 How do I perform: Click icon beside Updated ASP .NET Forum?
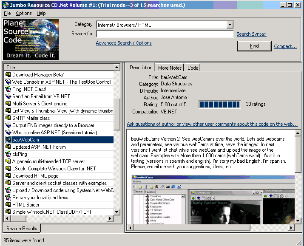point(8,147)
